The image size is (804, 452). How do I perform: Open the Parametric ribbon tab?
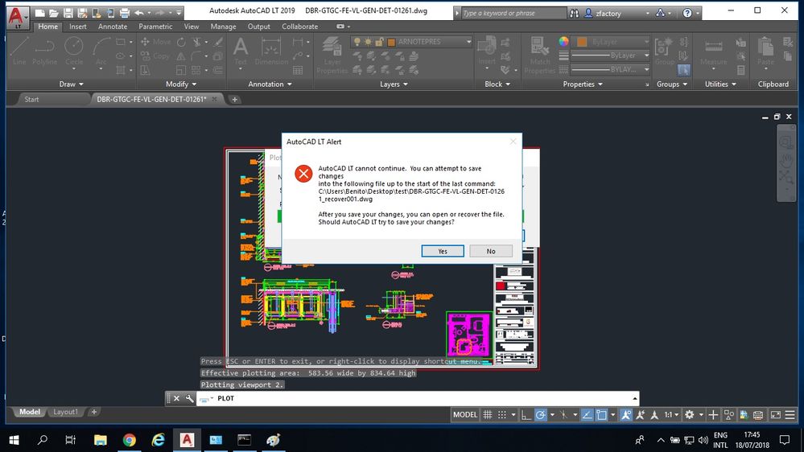(155, 26)
